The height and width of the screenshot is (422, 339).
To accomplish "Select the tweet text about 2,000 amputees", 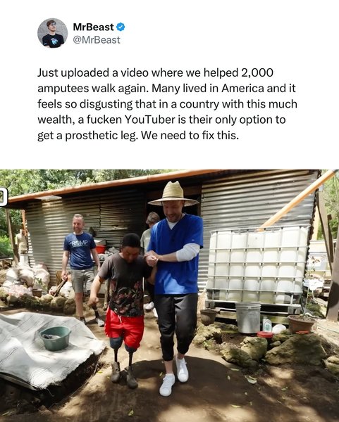I will [167, 104].
